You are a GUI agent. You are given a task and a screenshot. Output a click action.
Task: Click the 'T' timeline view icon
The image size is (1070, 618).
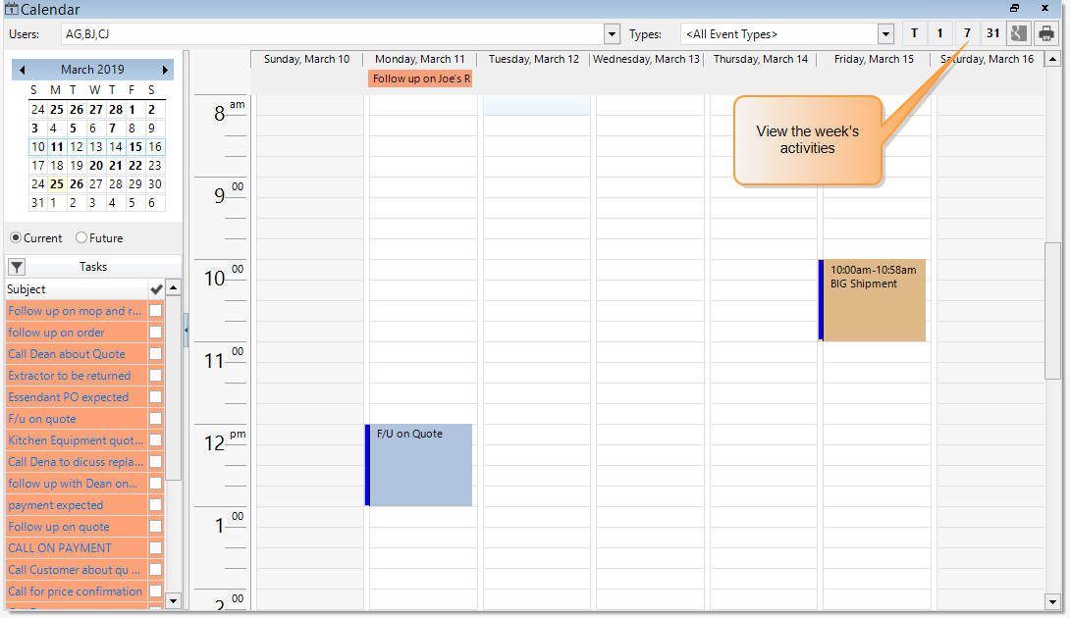coord(914,32)
